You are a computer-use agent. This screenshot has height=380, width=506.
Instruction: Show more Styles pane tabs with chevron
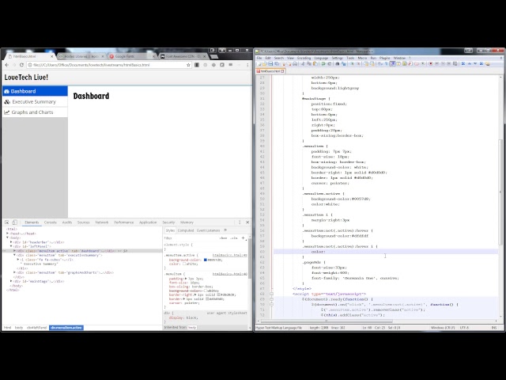pyautogui.click(x=225, y=230)
